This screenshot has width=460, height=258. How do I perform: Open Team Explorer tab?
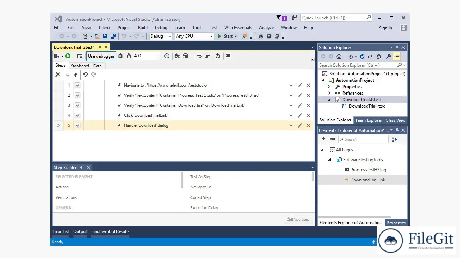coord(369,120)
